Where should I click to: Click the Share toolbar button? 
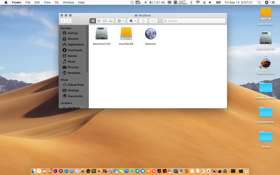point(143,21)
